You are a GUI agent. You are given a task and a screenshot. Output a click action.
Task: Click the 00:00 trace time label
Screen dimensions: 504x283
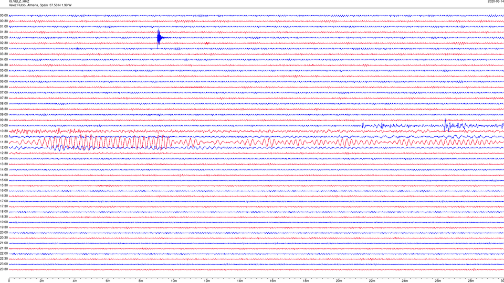click(4, 15)
